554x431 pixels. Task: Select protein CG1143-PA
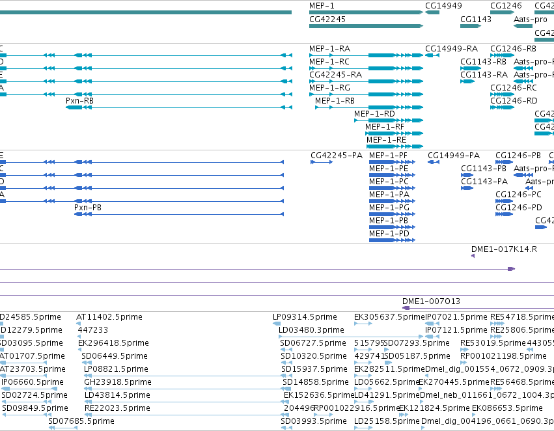pyautogui.click(x=467, y=188)
